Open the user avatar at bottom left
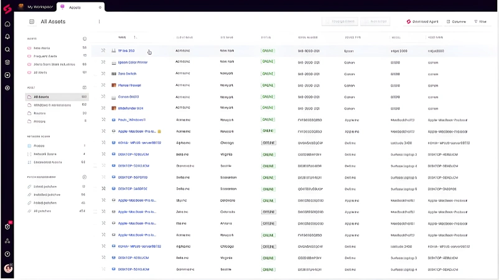This screenshot has width=499, height=280. pos(8,269)
